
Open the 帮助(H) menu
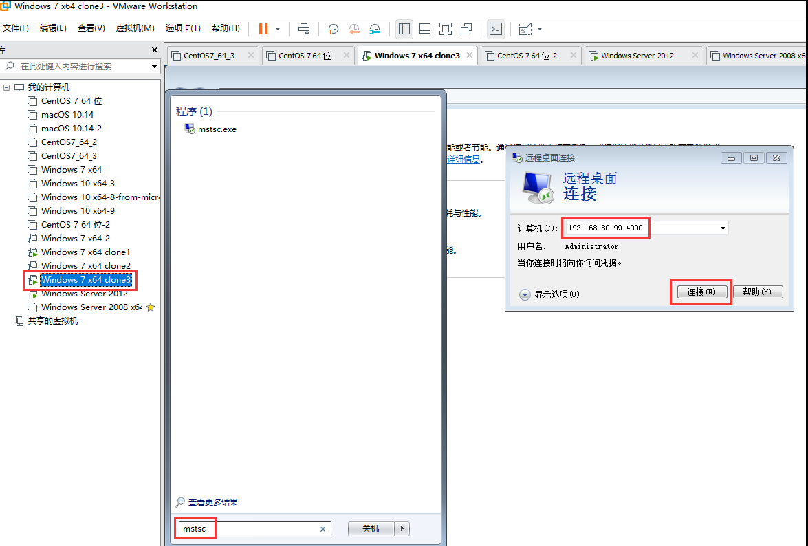226,28
